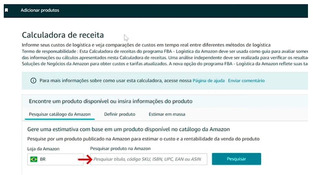The image size is (313, 175).
Task: Click the red arrow pointing at the search box
Action: [x=85, y=159]
